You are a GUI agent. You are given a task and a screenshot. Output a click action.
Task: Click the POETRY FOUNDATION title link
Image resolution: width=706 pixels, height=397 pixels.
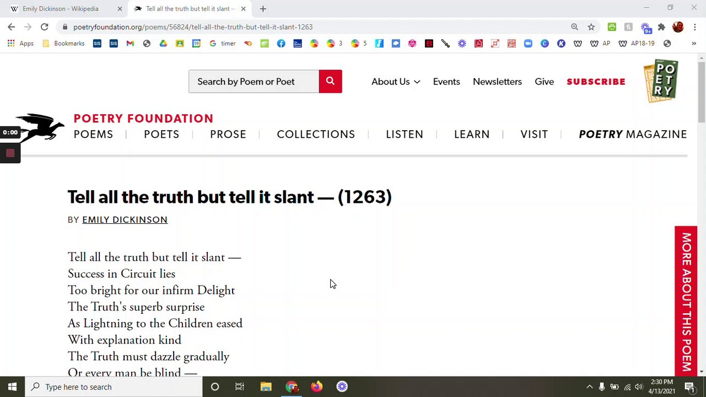[x=143, y=119]
